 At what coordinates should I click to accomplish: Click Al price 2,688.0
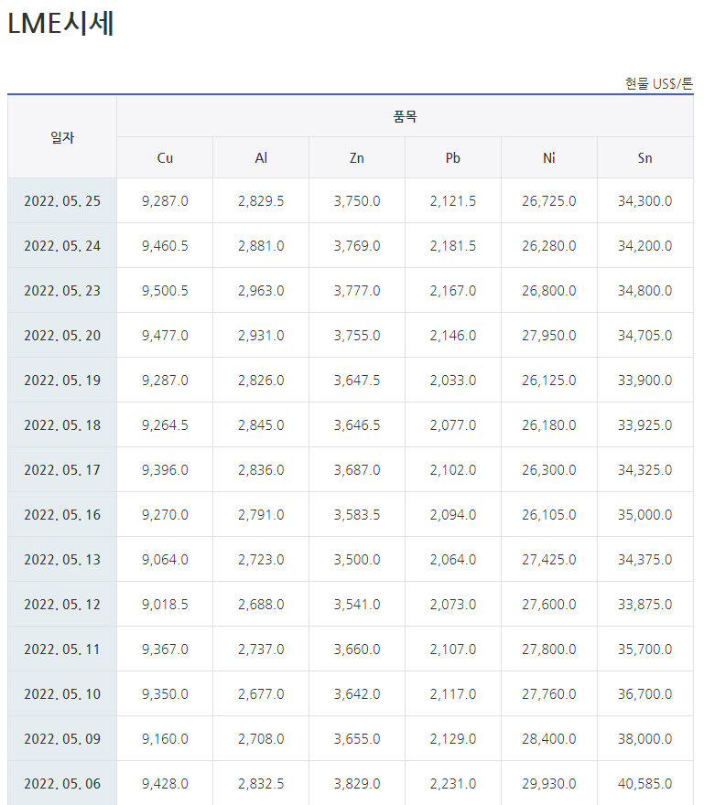tap(261, 605)
